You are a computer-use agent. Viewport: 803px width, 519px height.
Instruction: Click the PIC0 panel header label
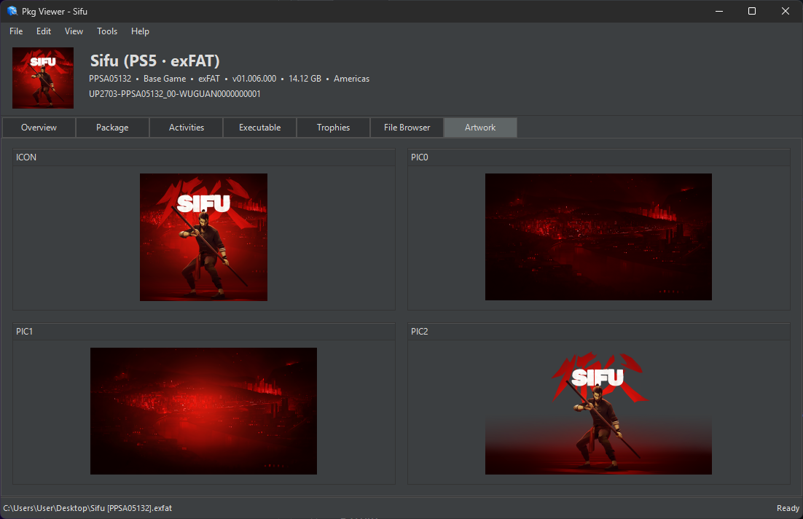pyautogui.click(x=420, y=157)
